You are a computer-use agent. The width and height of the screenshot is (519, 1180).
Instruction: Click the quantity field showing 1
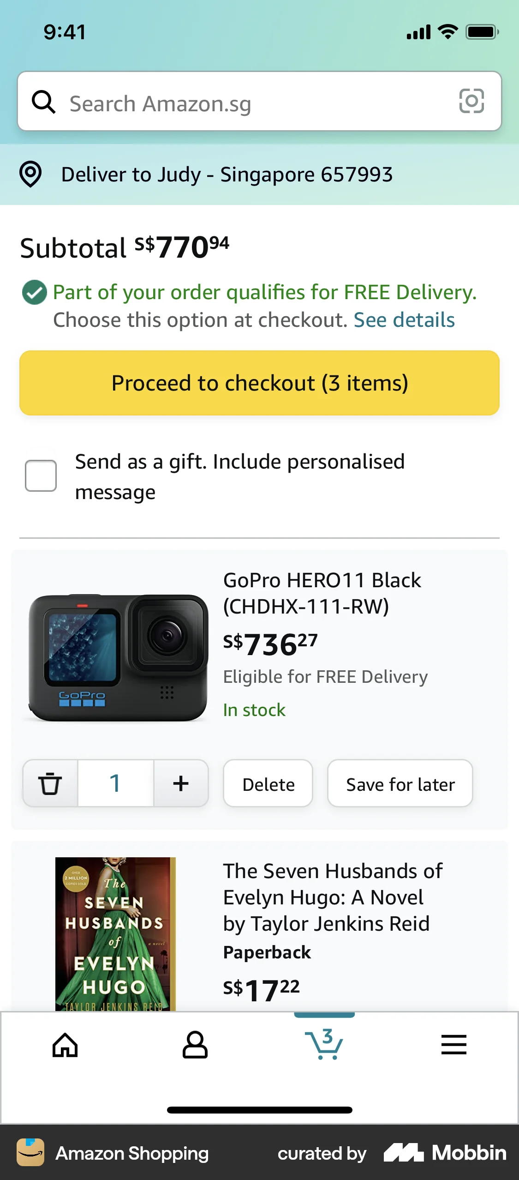pyautogui.click(x=115, y=783)
